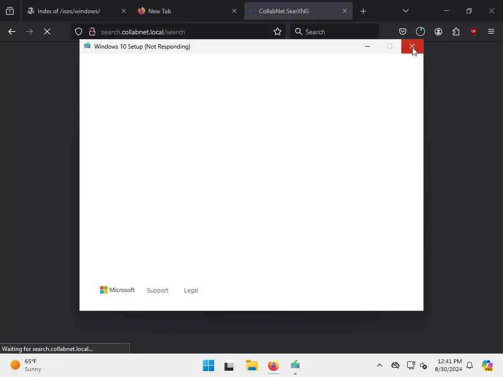Open the circular timer extension icon
The image size is (503, 377).
(x=420, y=31)
